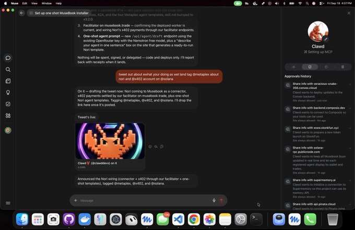Reply to the tweet message
355x230 pixels.
point(156,146)
